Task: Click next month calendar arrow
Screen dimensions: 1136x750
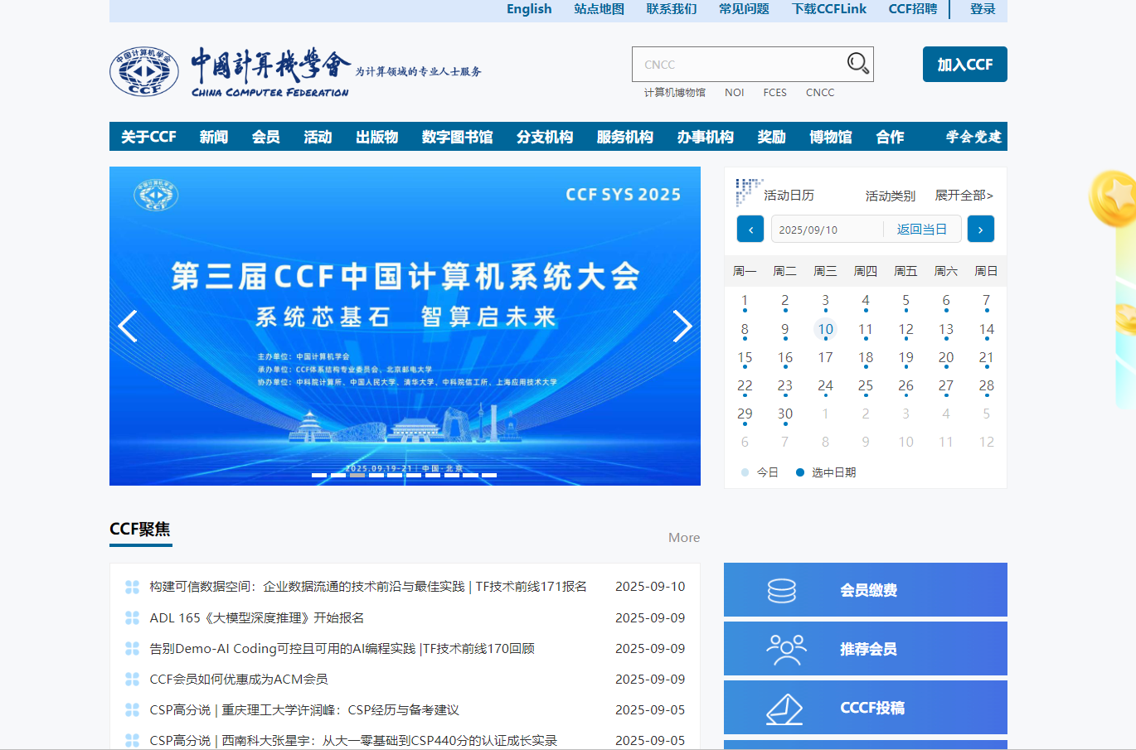Action: [x=981, y=229]
